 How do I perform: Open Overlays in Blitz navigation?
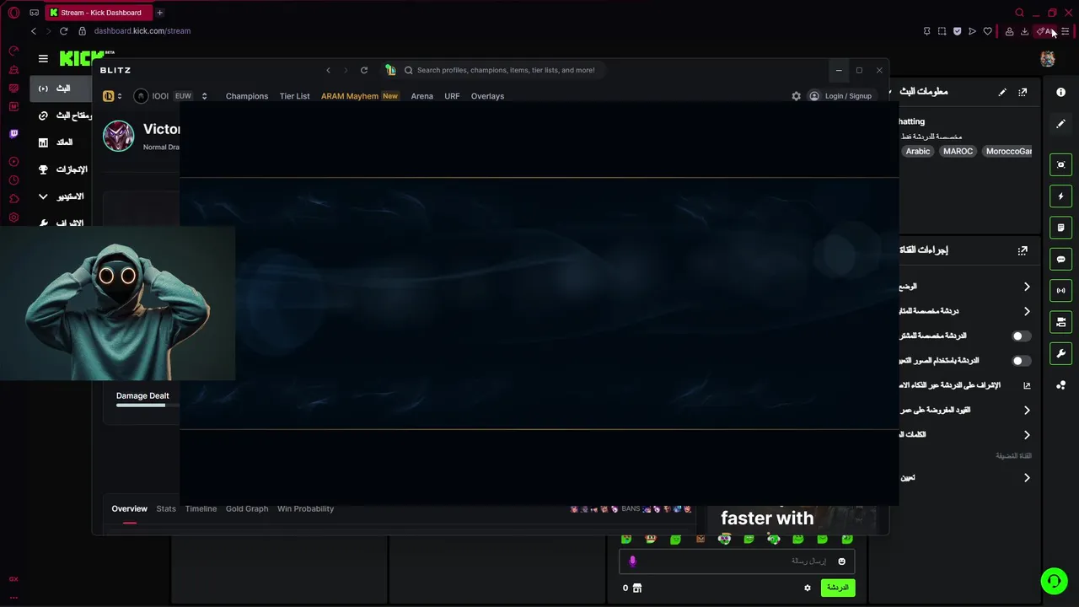pos(487,96)
